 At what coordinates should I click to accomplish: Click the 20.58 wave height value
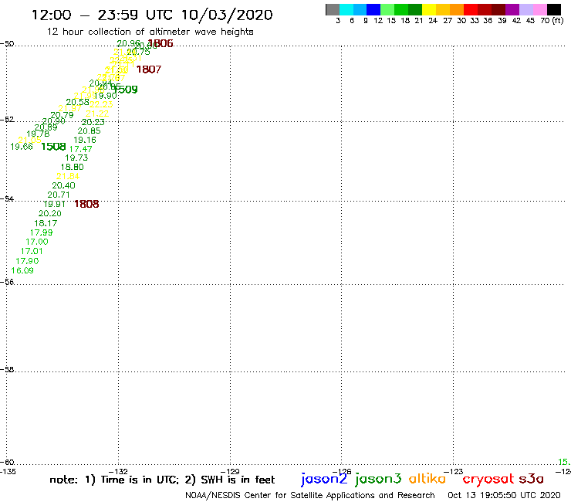tap(78, 103)
